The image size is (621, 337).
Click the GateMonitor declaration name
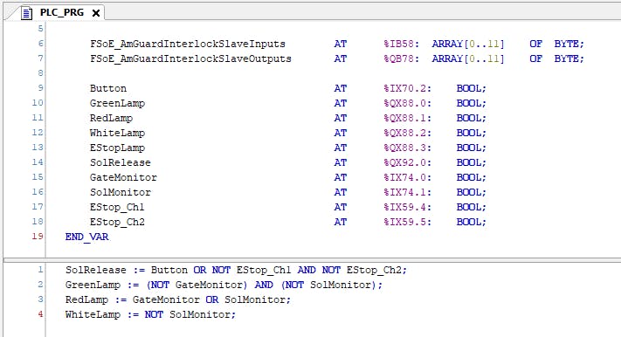point(123,177)
